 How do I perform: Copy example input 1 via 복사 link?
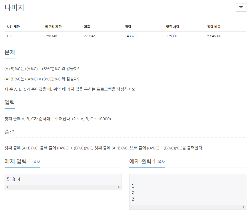coord(37,162)
